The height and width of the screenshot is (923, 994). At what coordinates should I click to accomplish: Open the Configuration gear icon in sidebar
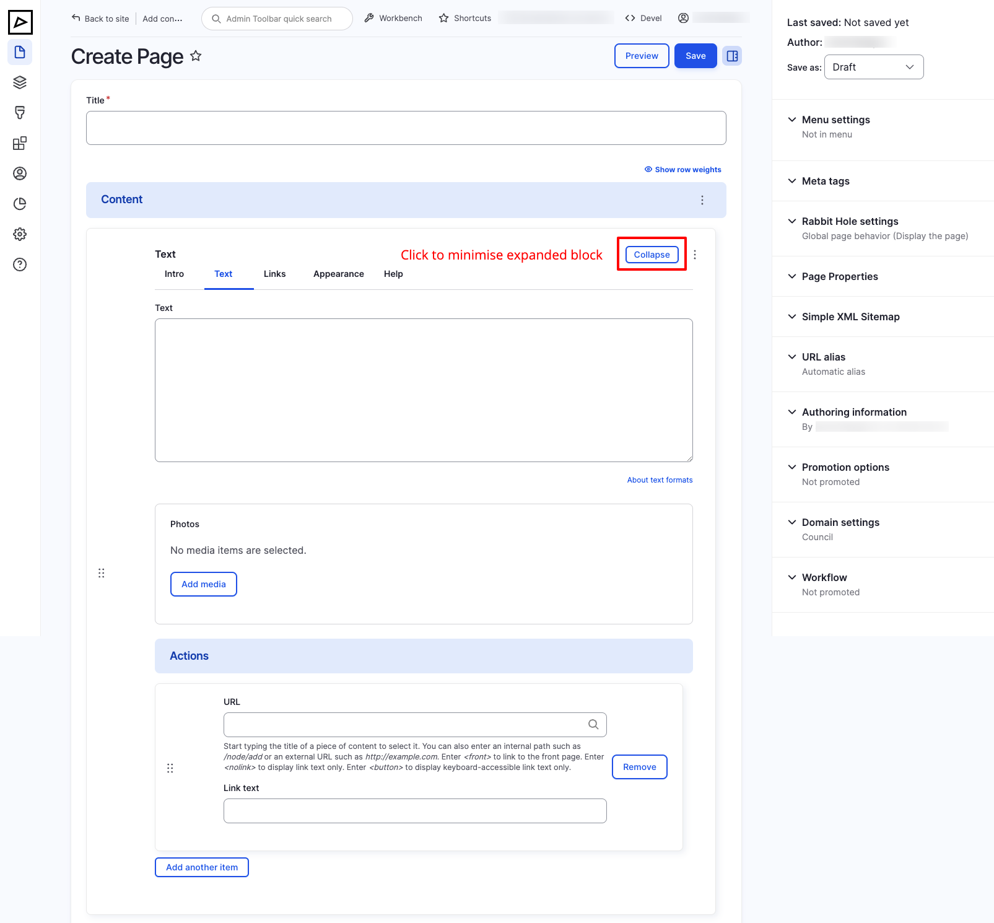click(20, 234)
